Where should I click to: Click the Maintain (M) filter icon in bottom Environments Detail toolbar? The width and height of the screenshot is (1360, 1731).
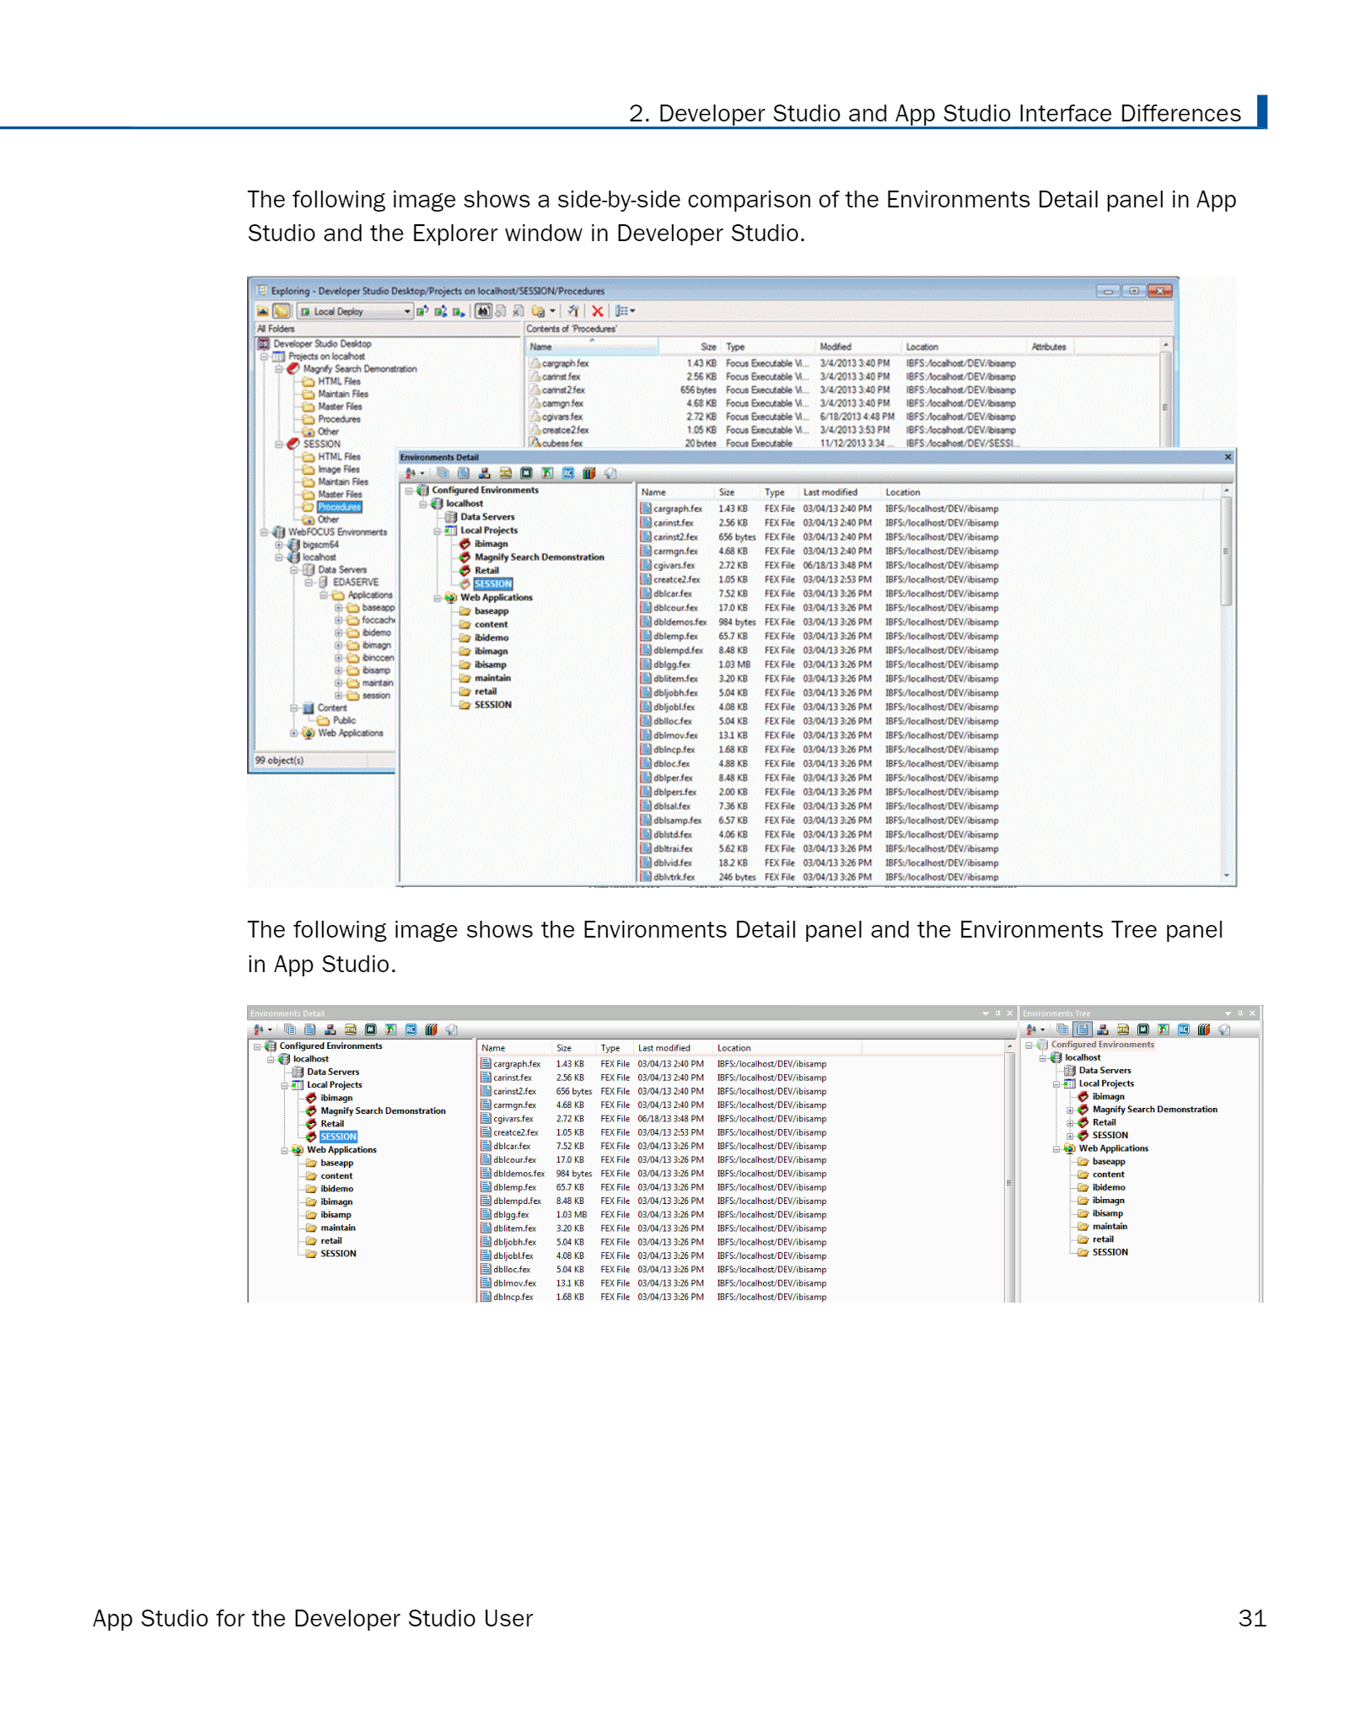click(371, 1029)
